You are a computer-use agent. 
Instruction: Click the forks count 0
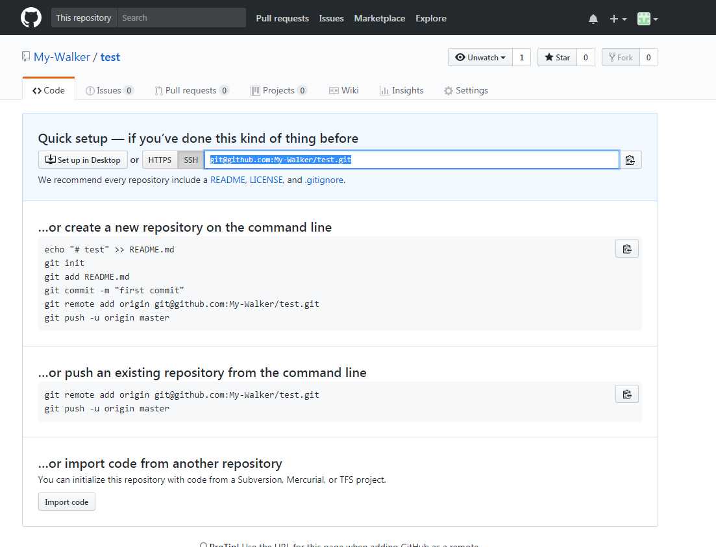[x=648, y=58]
